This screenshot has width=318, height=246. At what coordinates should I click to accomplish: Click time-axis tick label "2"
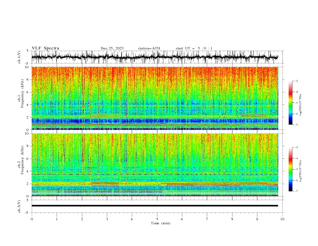82,219
